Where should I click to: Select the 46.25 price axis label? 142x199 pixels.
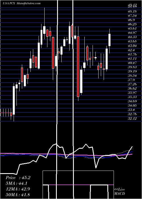pos(132,24)
